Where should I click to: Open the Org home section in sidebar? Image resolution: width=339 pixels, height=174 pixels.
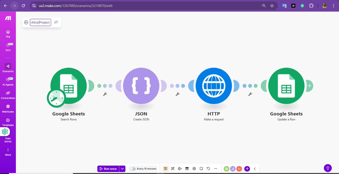coord(8,34)
